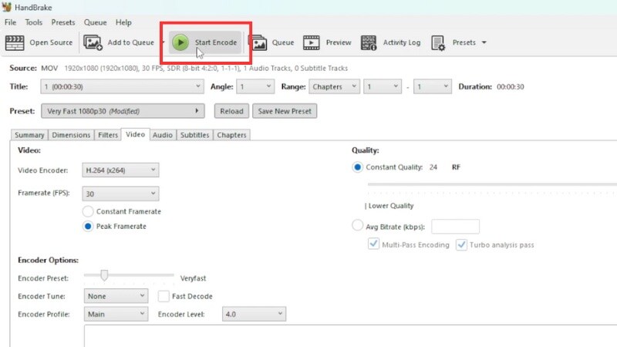This screenshot has width=617, height=347.
Task: Click the HandBrake logo in title bar
Action: pyautogui.click(x=7, y=7)
